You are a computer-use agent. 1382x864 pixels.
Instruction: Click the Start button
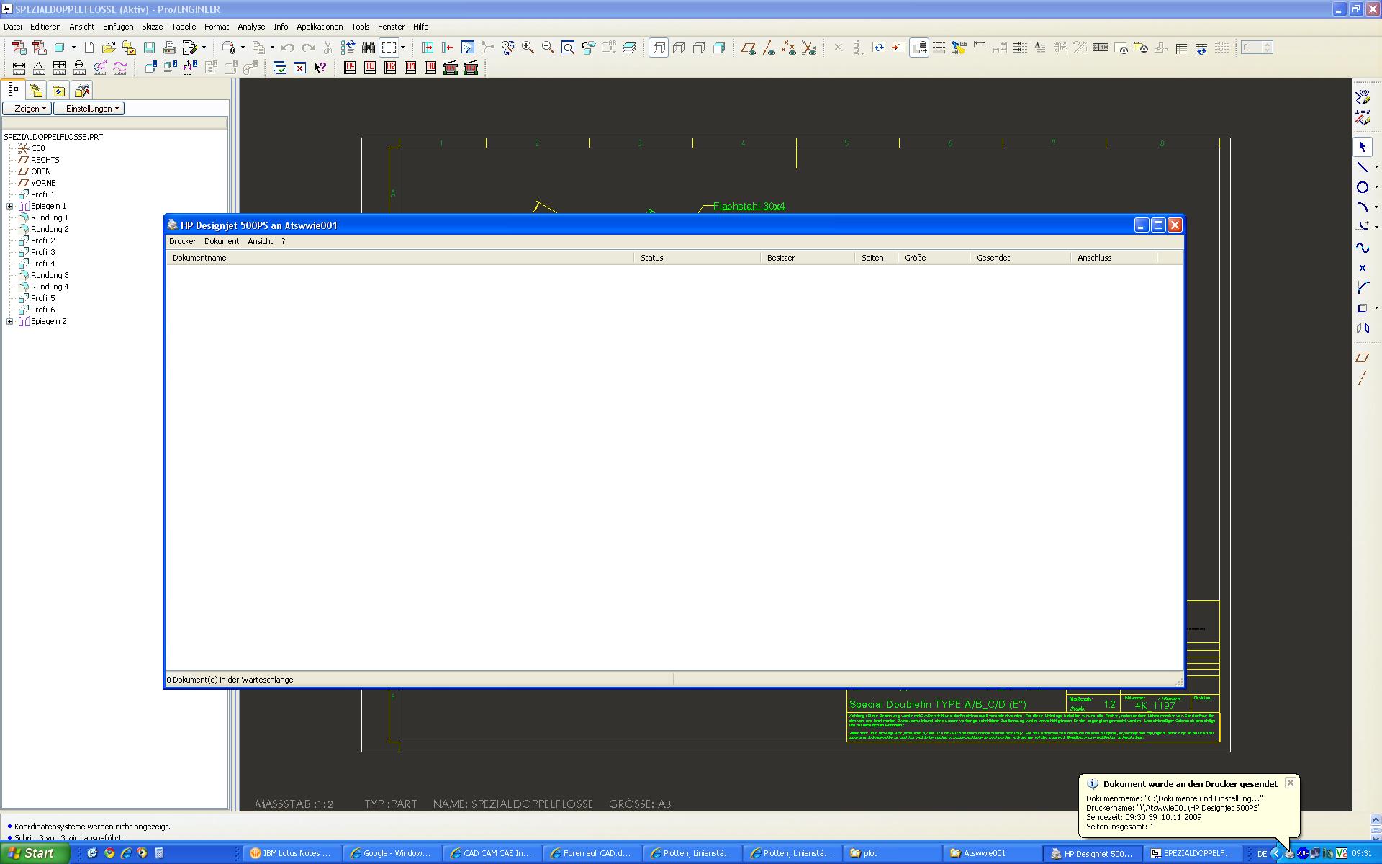34,853
